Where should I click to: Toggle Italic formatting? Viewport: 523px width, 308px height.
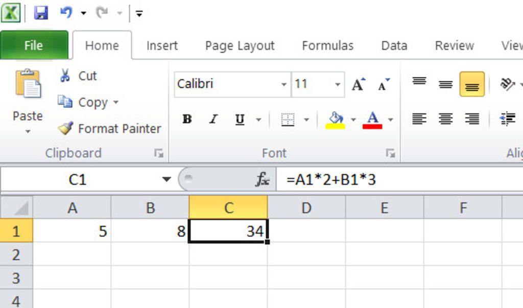[x=213, y=120]
